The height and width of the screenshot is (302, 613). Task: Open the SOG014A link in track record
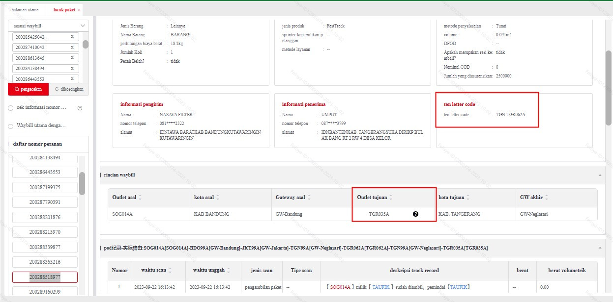tap(340, 287)
